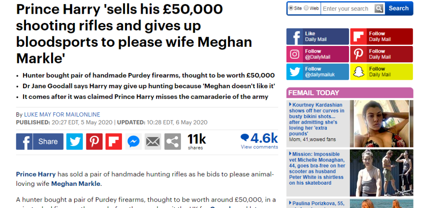The width and height of the screenshot is (429, 208).
Task: Share via Flipboard icon
Action: click(x=114, y=142)
